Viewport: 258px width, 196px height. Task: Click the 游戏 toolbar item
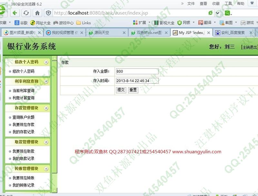(247, 23)
